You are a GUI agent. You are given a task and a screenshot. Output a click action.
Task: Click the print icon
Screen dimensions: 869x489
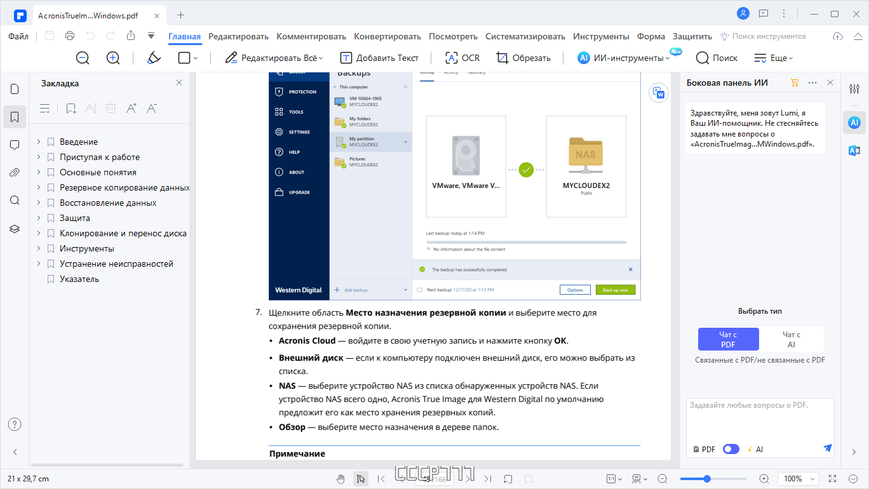coord(70,36)
